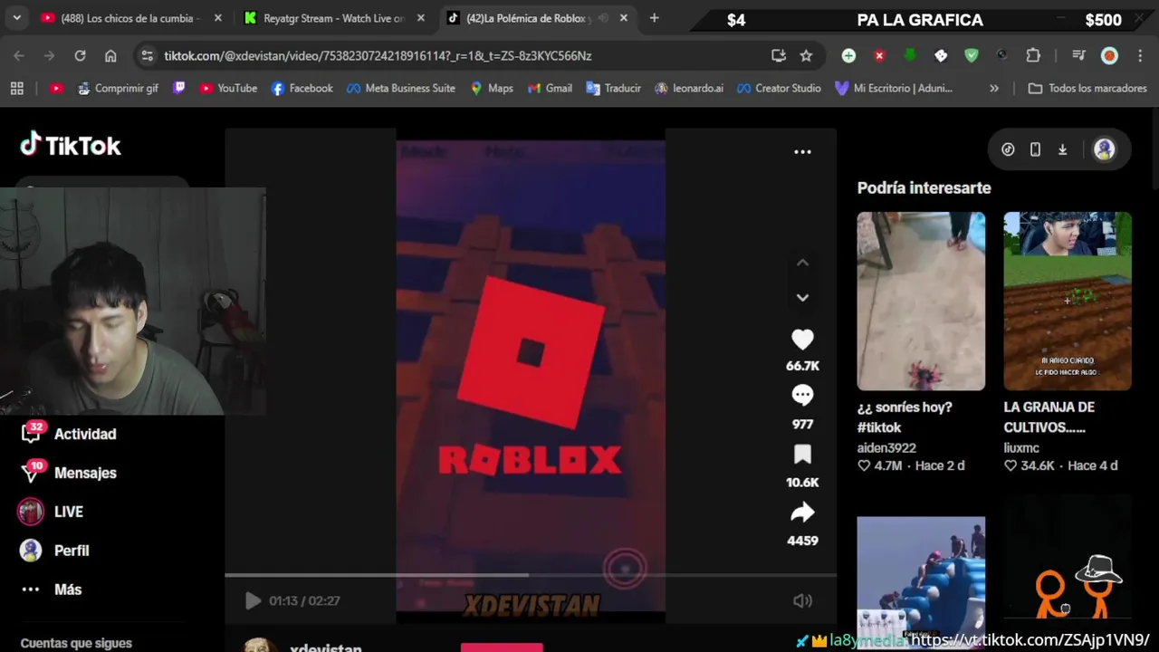Click the share arrow above 4459
The image size is (1159, 652).
pos(802,513)
